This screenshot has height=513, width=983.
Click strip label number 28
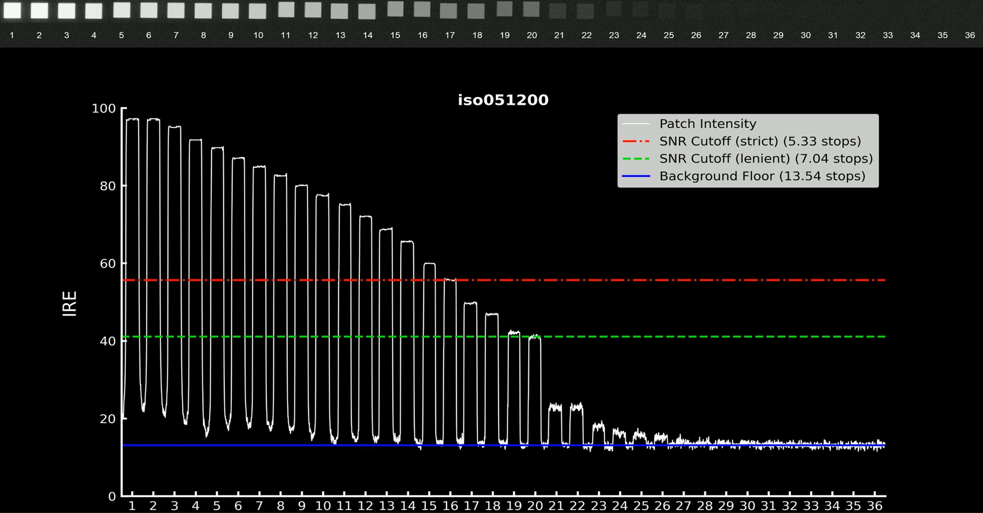click(x=751, y=36)
